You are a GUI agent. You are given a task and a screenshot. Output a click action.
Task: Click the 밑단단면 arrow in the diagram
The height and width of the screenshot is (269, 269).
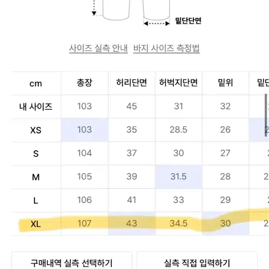(157, 23)
